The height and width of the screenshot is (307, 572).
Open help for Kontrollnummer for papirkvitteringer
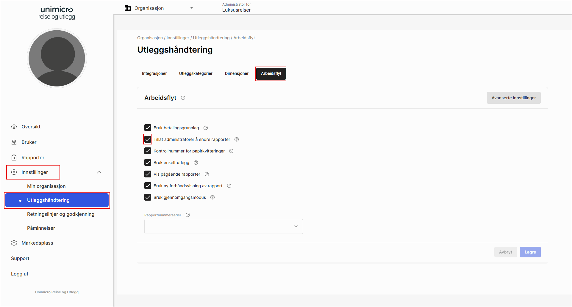tap(231, 151)
